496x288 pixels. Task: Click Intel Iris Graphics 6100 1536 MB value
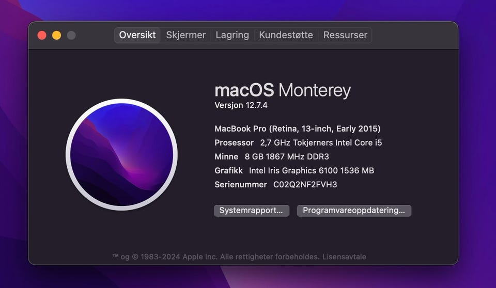311,170
